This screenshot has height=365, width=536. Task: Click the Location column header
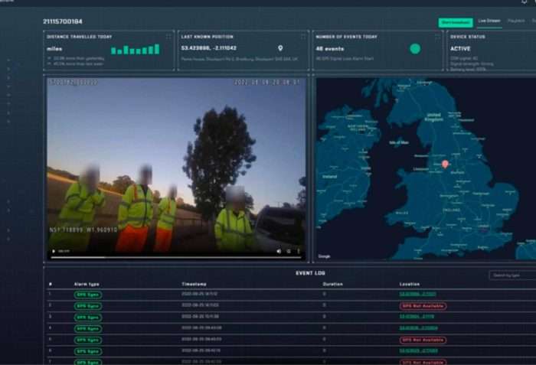pos(410,284)
